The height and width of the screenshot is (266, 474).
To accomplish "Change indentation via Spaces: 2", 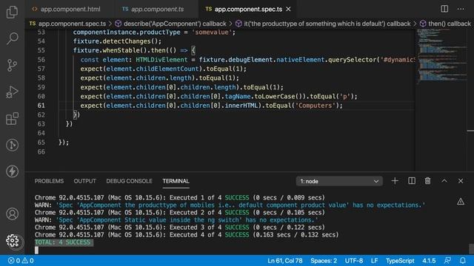I will [324, 261].
